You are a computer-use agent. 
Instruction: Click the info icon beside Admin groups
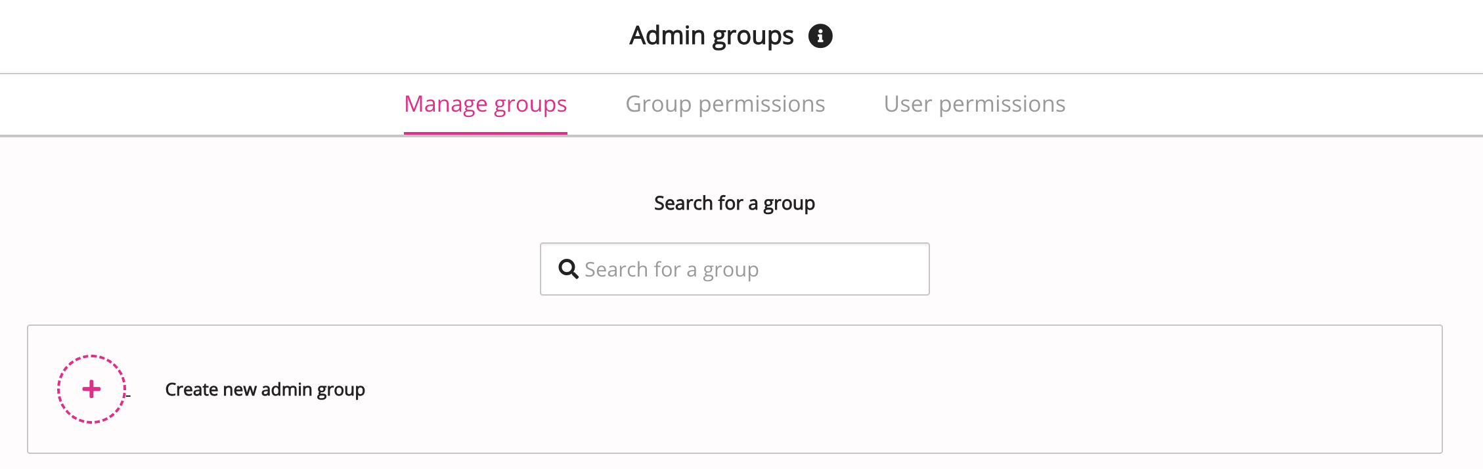pos(820,35)
